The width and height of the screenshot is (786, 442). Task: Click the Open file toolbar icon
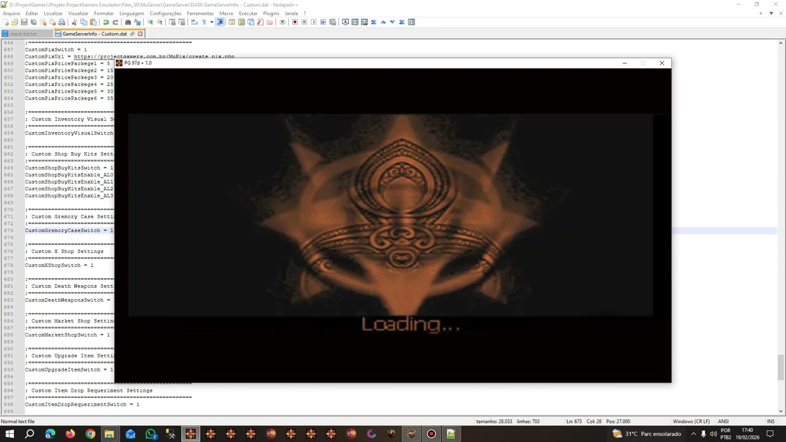point(15,22)
